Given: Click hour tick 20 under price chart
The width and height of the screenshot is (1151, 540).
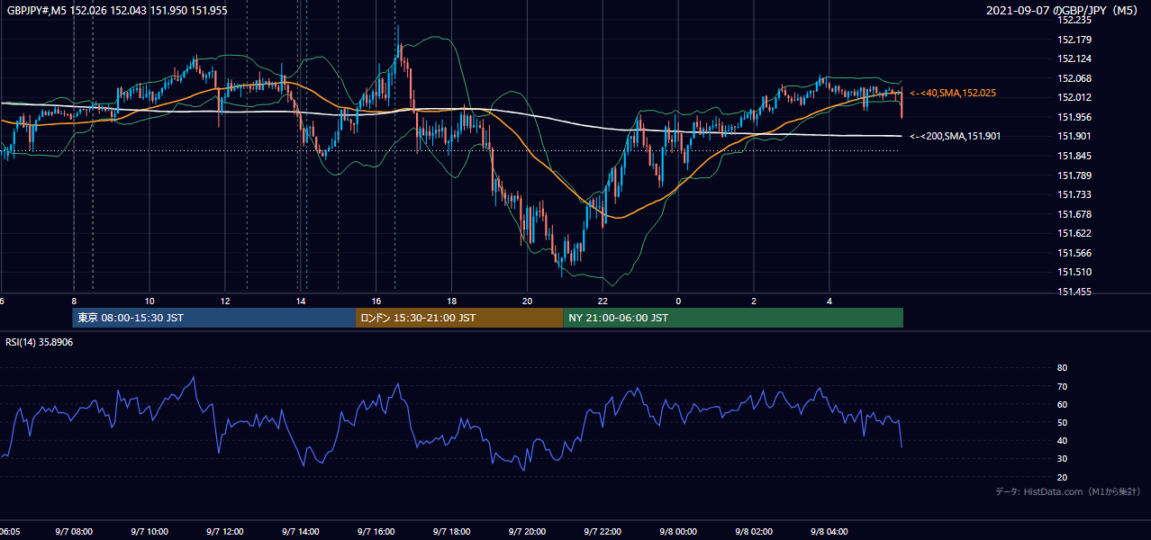Looking at the screenshot, I should [x=528, y=301].
